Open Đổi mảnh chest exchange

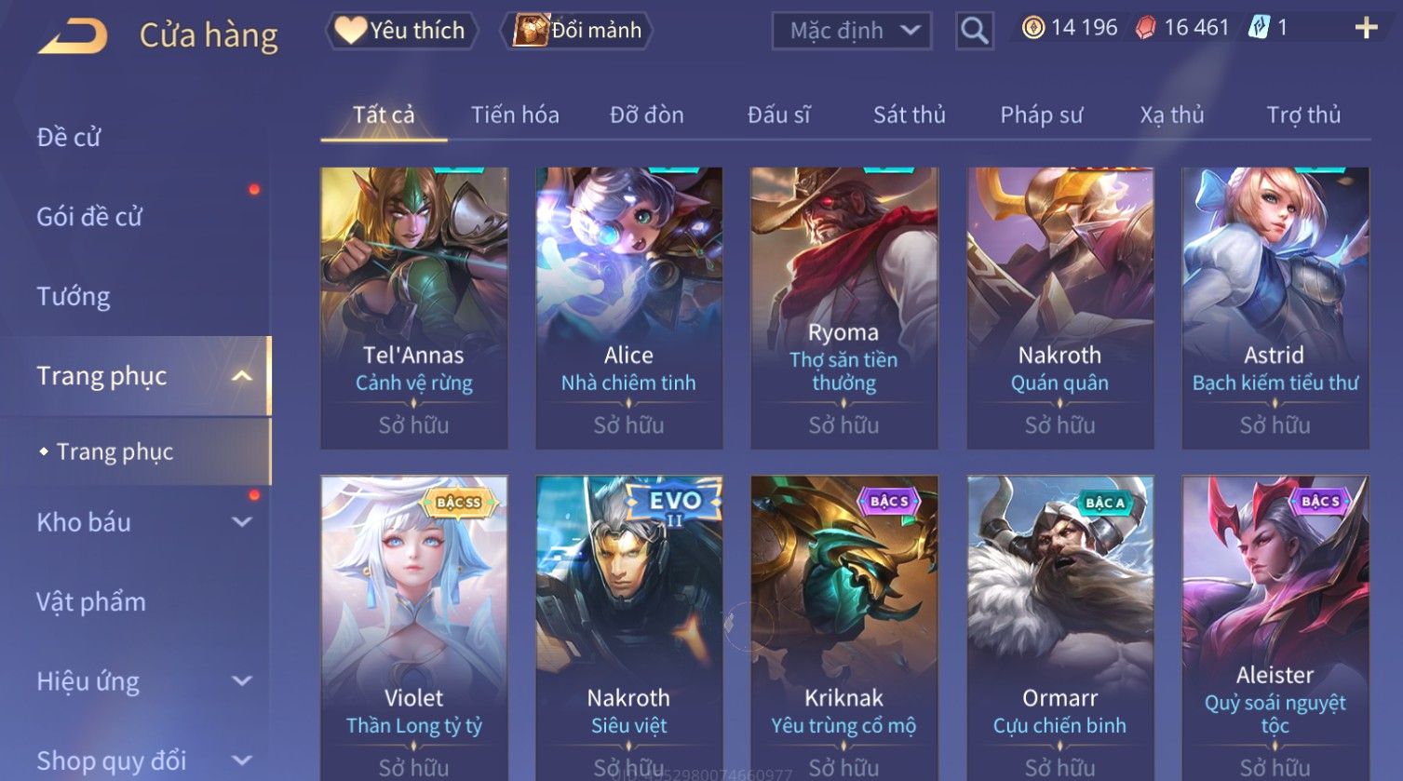pyautogui.click(x=576, y=31)
